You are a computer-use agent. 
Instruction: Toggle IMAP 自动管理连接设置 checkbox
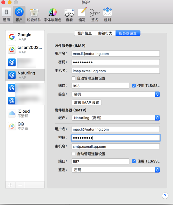73,78
